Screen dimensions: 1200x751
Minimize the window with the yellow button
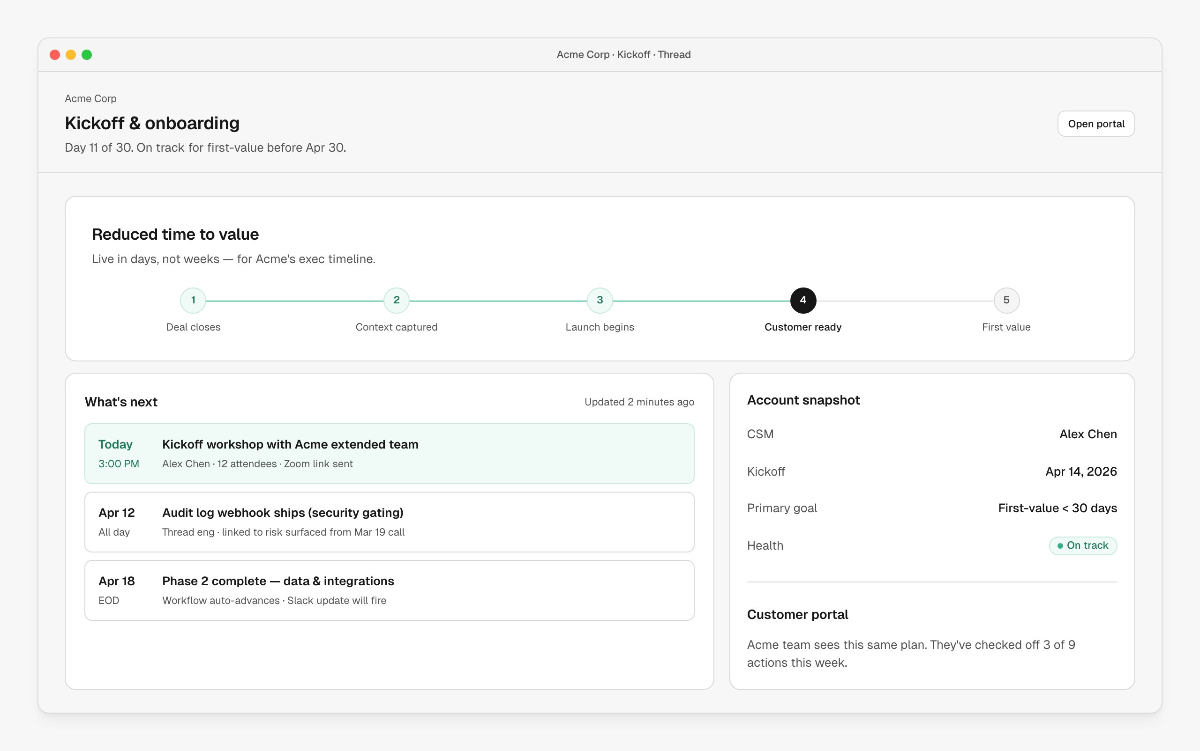coord(71,55)
